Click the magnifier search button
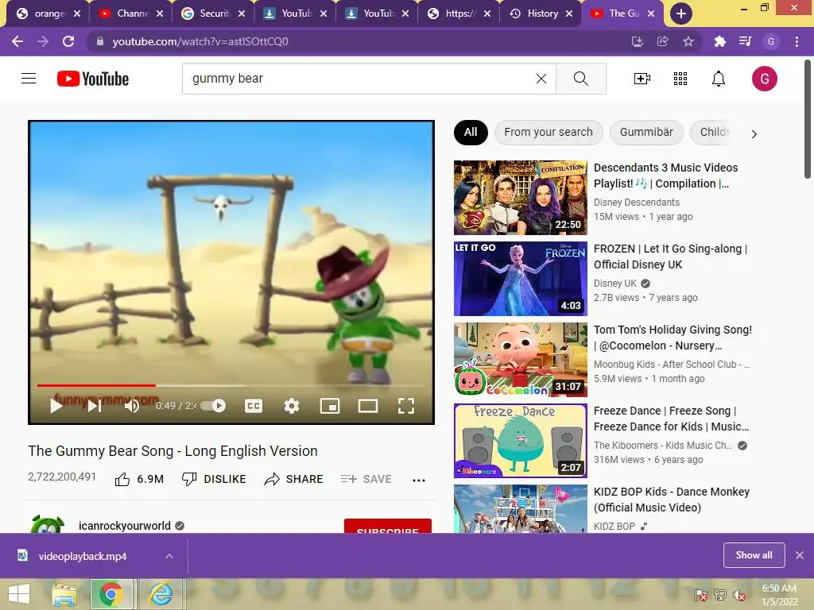The image size is (814, 610). pos(581,79)
